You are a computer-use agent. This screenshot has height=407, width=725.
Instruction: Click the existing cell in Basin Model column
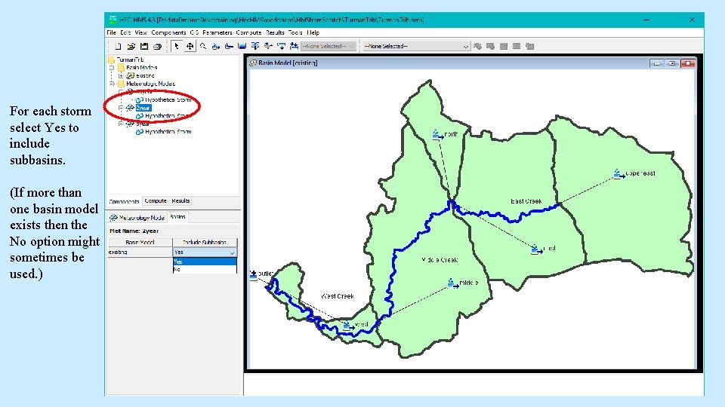140,252
